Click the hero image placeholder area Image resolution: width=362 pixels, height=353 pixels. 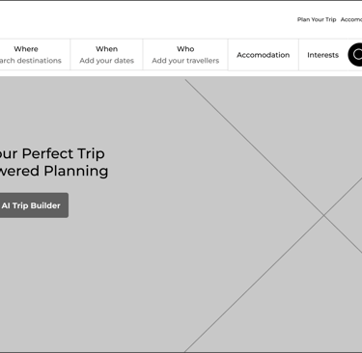[x=181, y=214]
